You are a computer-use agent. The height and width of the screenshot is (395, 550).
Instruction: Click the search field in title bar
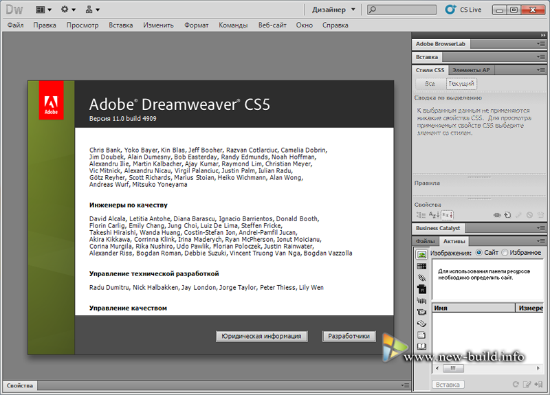point(401,10)
